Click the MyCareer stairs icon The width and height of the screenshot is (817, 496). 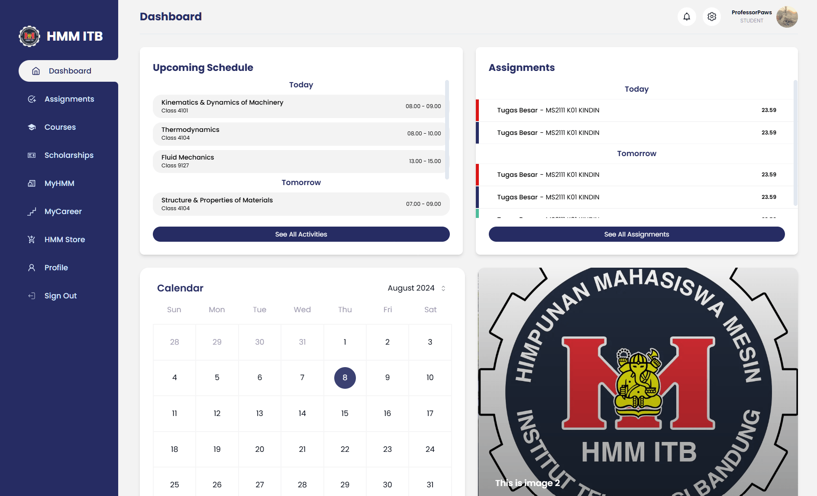tap(32, 211)
